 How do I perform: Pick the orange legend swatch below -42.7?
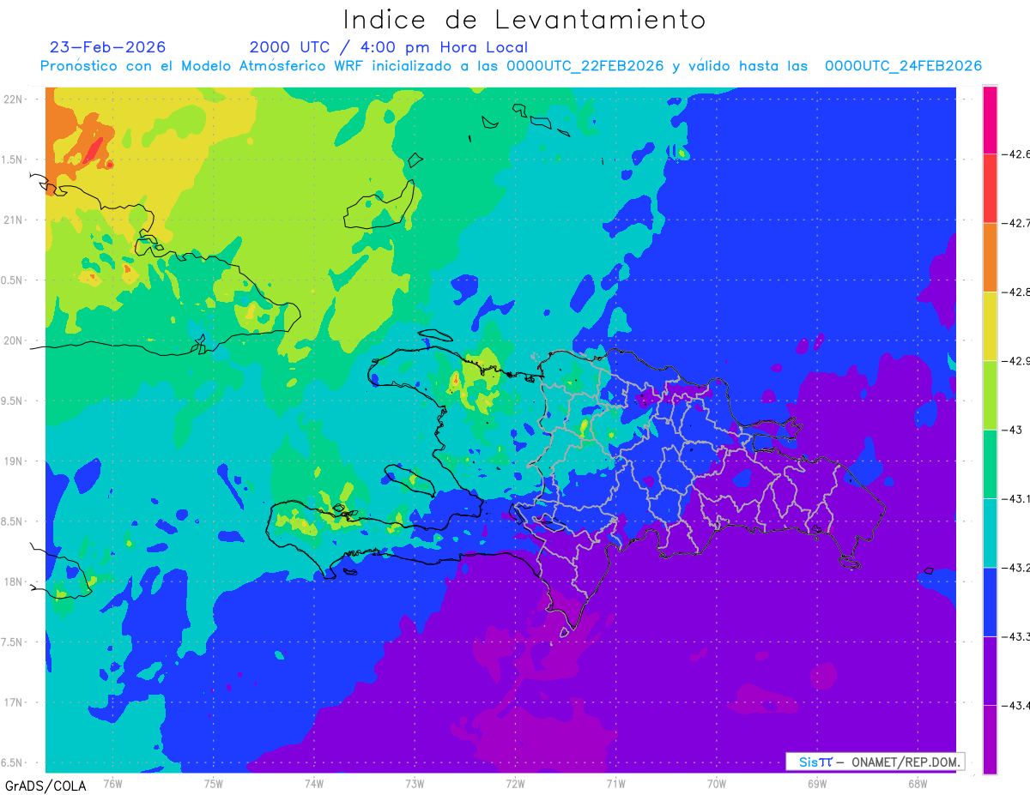(990, 257)
